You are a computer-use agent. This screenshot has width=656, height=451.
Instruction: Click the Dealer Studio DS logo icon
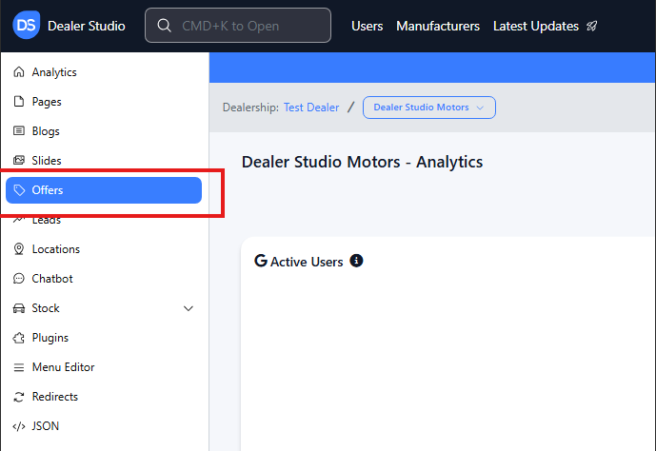[27, 26]
